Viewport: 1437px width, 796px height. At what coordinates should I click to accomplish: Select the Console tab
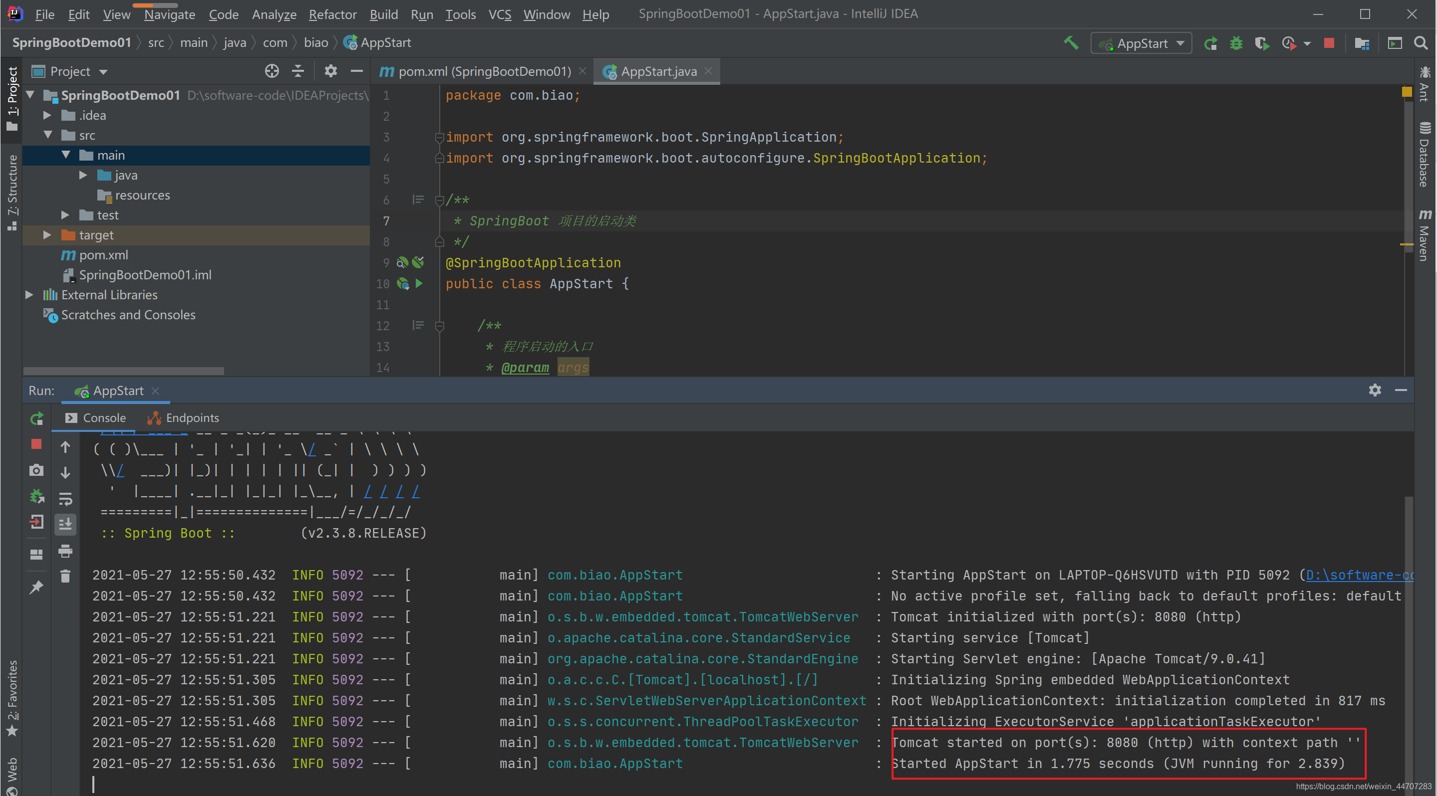tap(95, 417)
